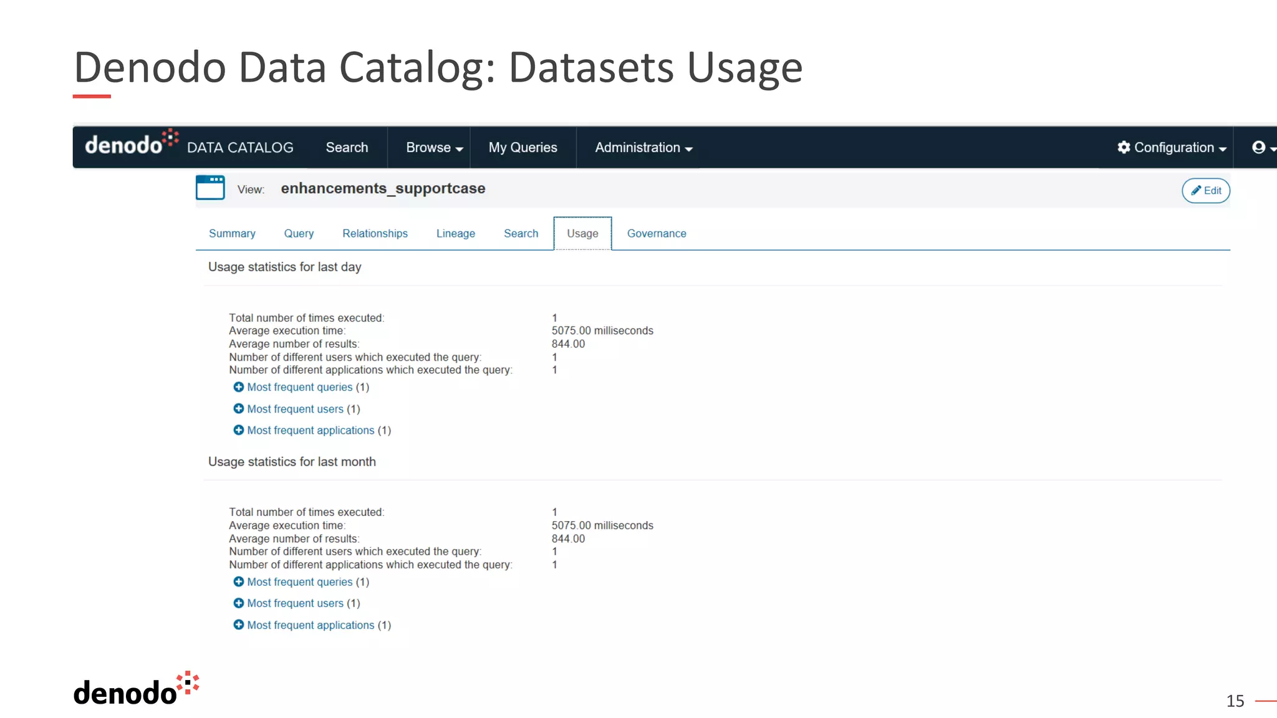Switch to the Search tab of the view
The height and width of the screenshot is (718, 1277).
click(x=521, y=234)
